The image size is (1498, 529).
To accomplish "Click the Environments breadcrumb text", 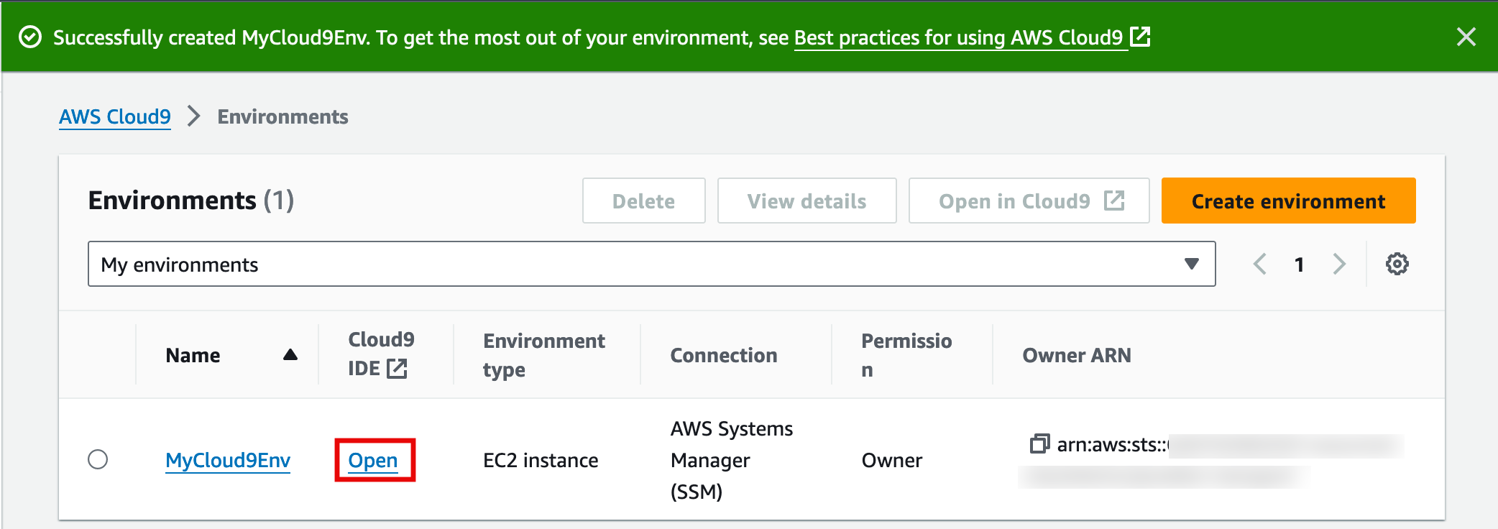I will tap(282, 116).
